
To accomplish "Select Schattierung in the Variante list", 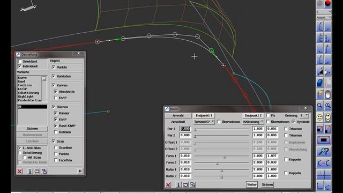I will 28,93.
